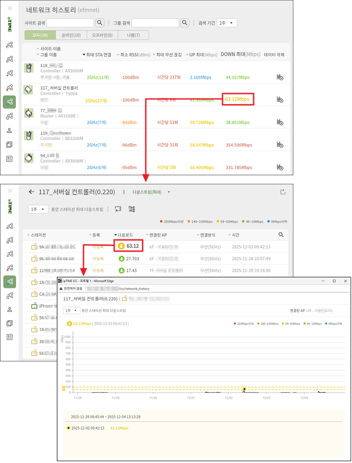Sort by 최대 STA 연결 column

pos(97,55)
